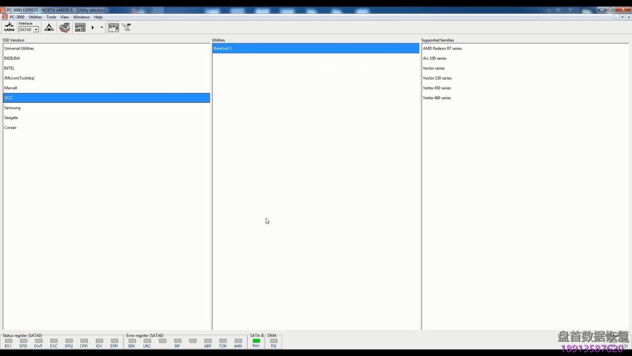Viewport: 632px width, 356px height.
Task: Click the triangle utility icon in toolbar
Action: 49,28
